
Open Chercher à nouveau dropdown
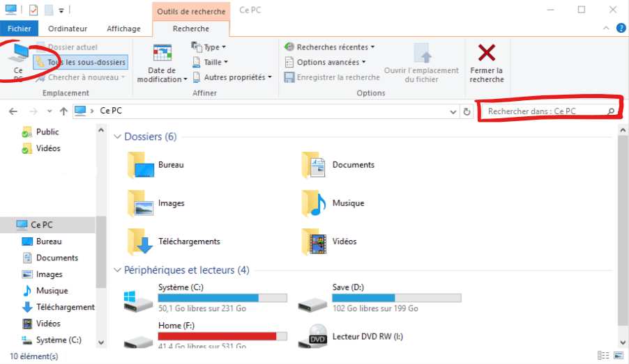80,77
